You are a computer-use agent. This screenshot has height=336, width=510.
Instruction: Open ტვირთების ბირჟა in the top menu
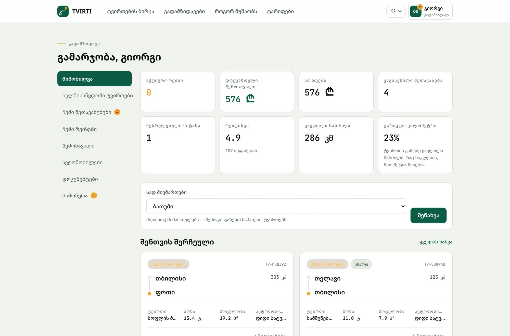tap(131, 11)
